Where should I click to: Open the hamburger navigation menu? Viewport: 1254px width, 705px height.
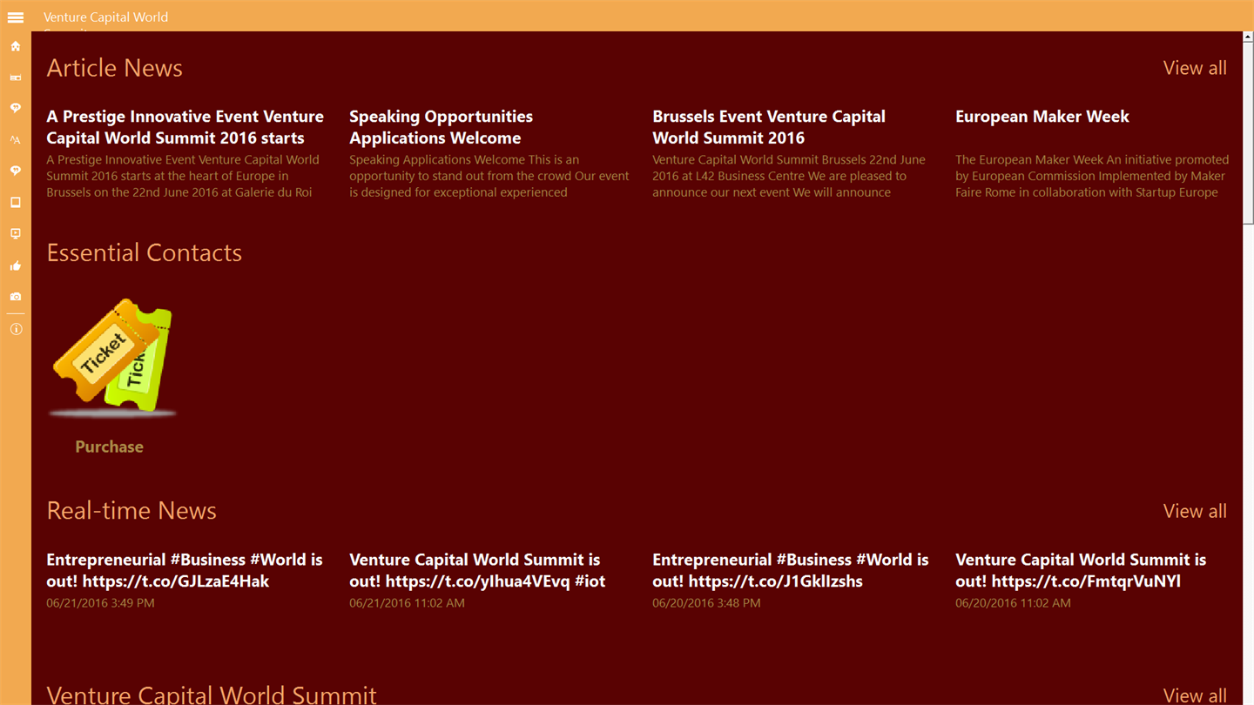click(16, 17)
